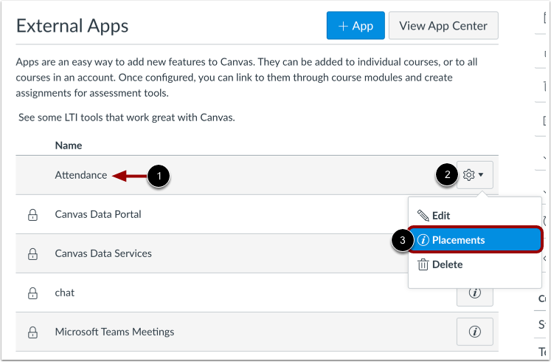The image size is (551, 362).
Task: Select the Attendance app name
Action: pos(81,175)
